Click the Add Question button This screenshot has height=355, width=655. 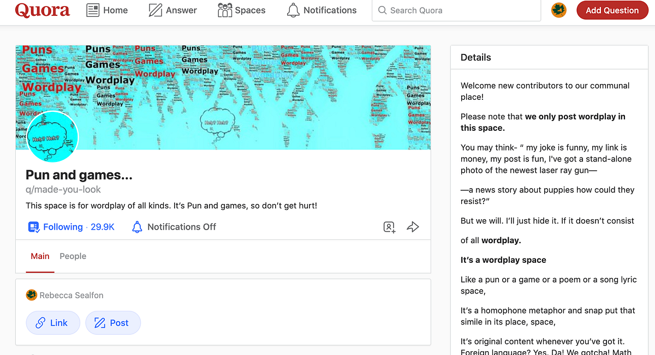(x=612, y=10)
